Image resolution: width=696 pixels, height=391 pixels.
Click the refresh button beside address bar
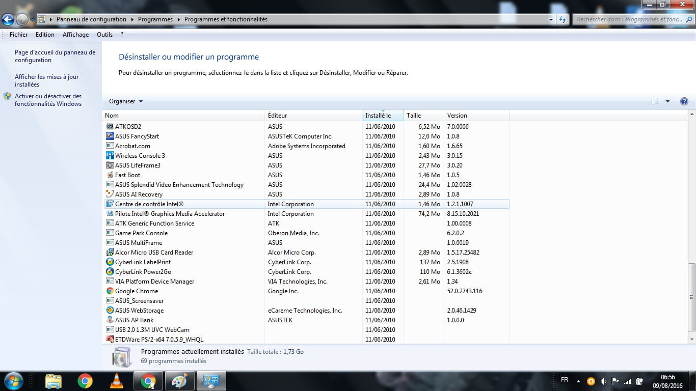(x=563, y=19)
